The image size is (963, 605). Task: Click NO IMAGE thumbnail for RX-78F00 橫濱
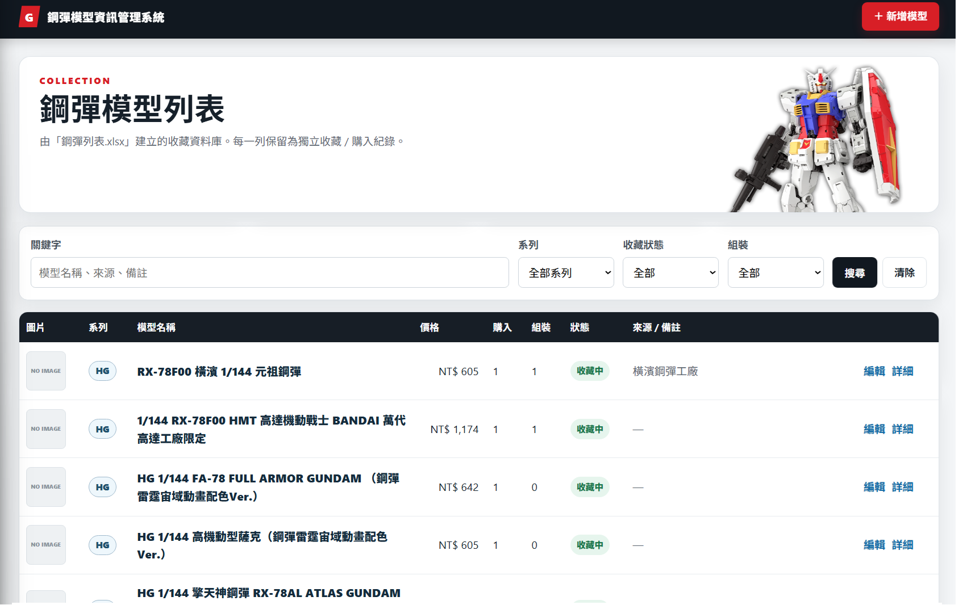click(46, 371)
